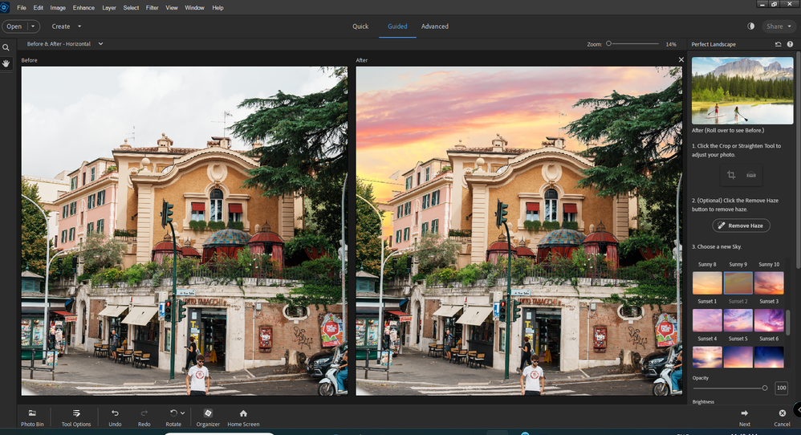Viewport: 801px width, 435px height.
Task: Choose the Sunset 2 sky thumbnail
Action: [x=738, y=283]
